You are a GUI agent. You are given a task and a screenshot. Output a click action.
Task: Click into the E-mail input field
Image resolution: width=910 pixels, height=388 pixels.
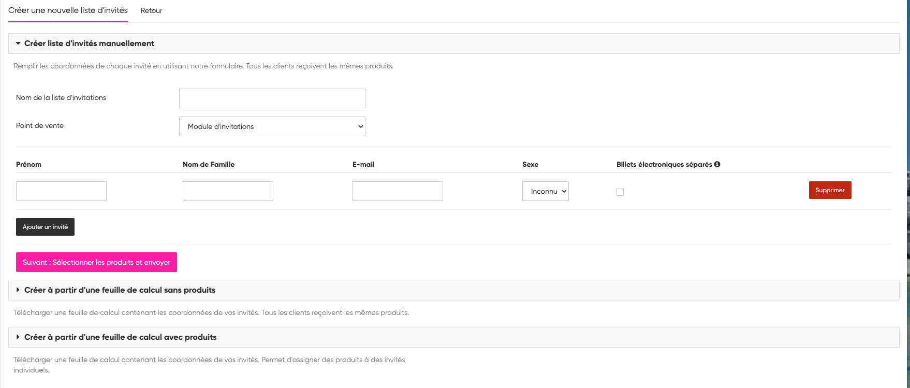[x=398, y=191]
